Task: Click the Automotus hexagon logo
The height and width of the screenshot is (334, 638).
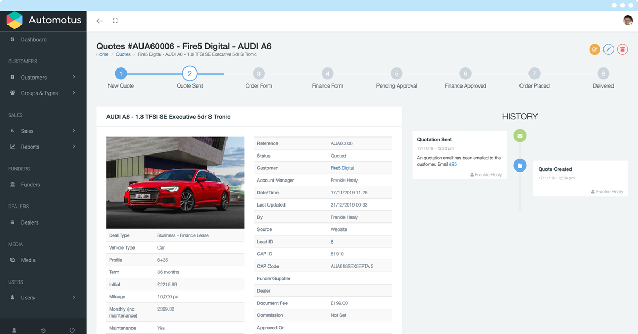Action: 14,20
